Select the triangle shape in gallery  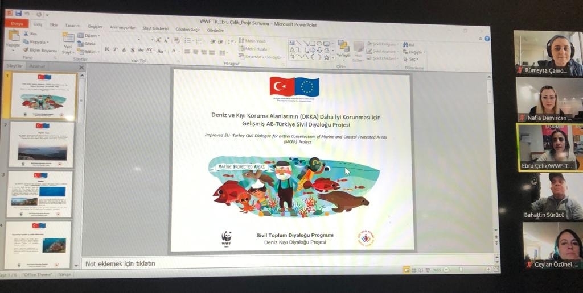click(292, 50)
